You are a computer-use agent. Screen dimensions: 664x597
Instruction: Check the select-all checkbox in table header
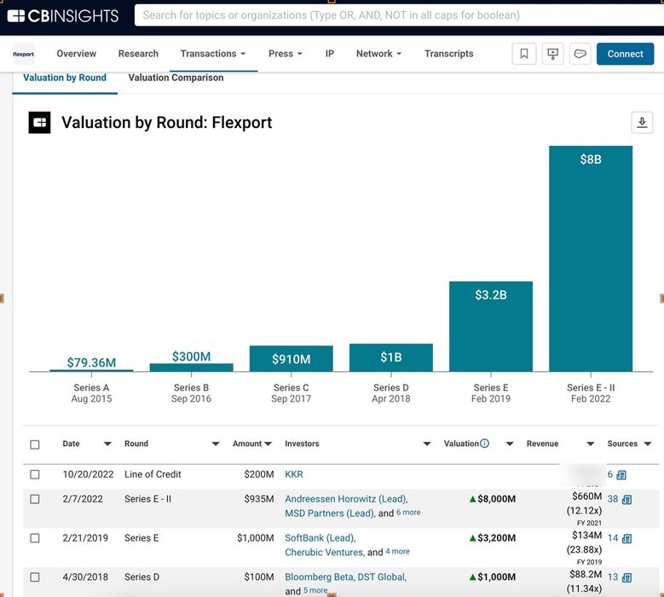point(35,444)
